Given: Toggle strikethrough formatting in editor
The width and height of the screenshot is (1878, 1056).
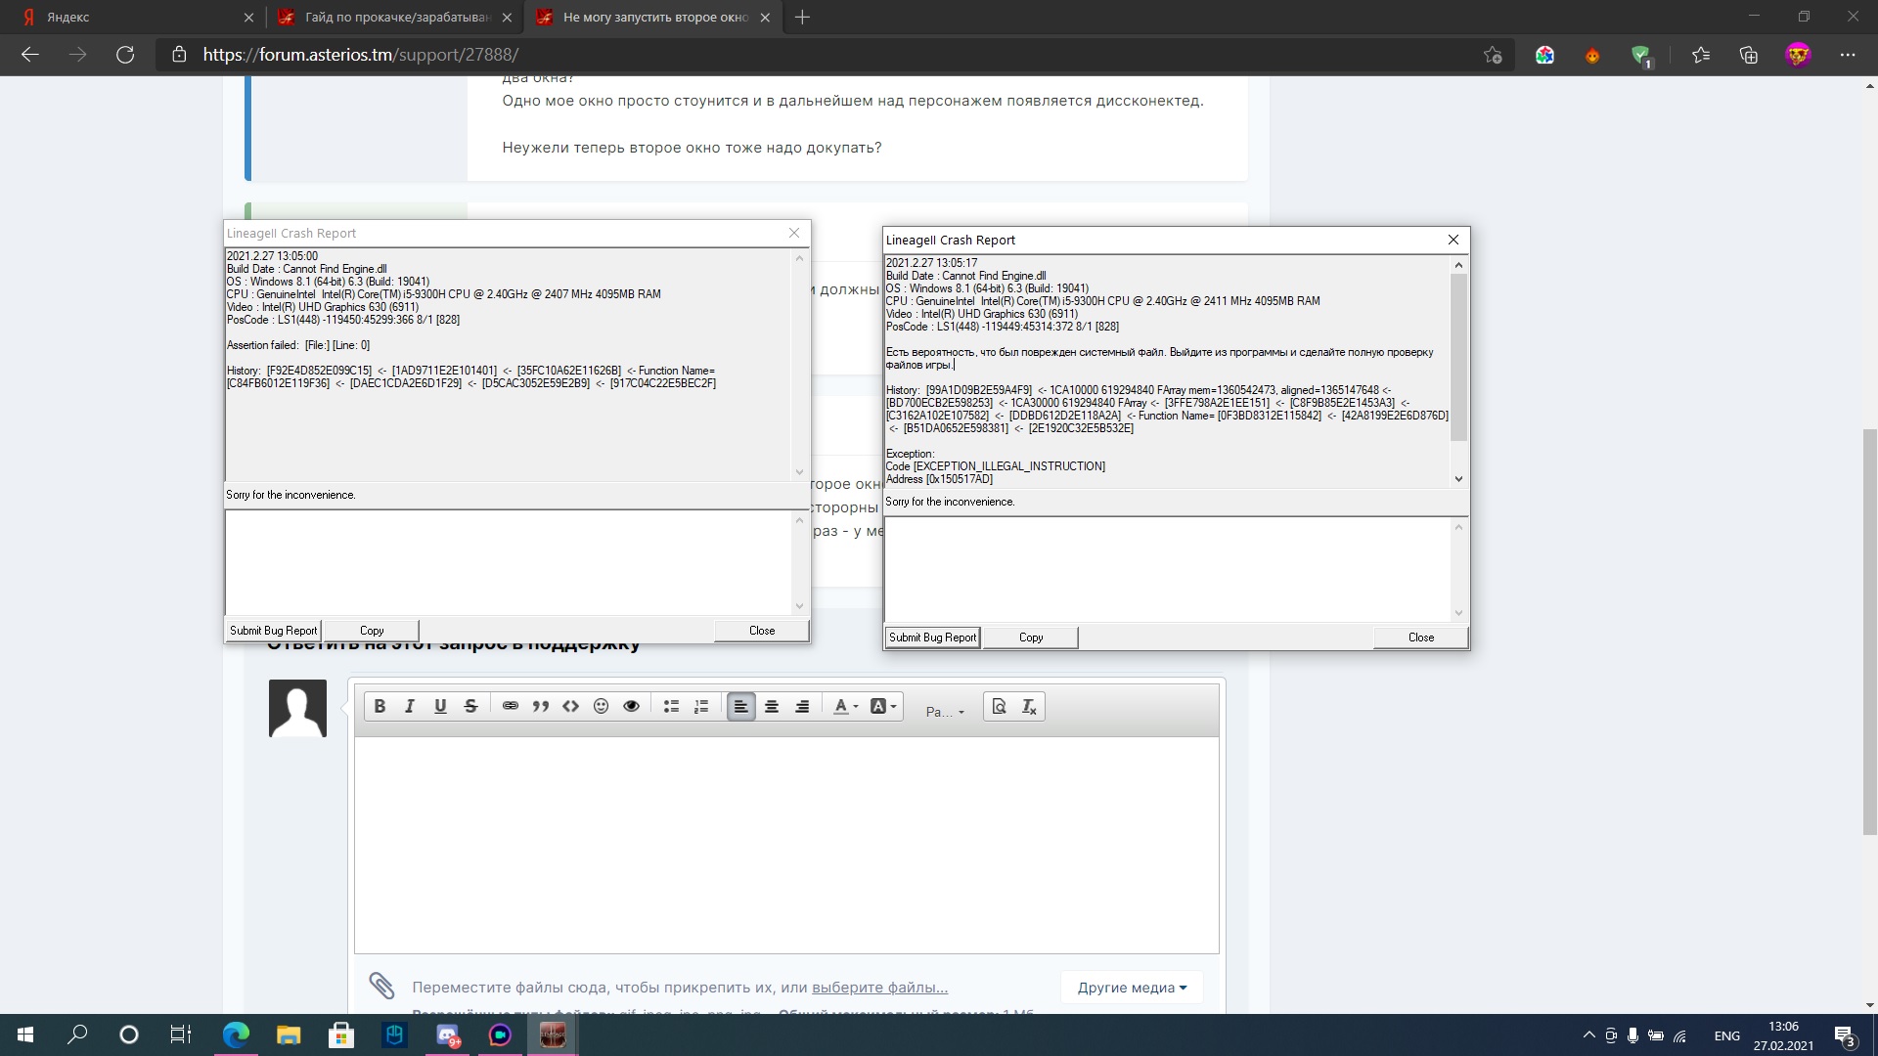Looking at the screenshot, I should pyautogui.click(x=470, y=706).
